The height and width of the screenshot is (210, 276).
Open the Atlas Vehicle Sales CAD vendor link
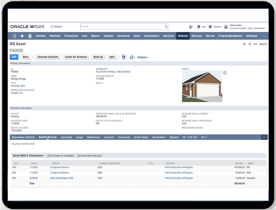tap(62, 178)
